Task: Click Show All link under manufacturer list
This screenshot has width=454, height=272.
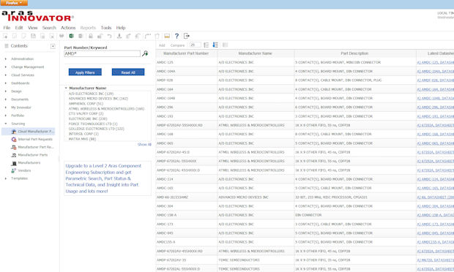Action: coord(144,144)
